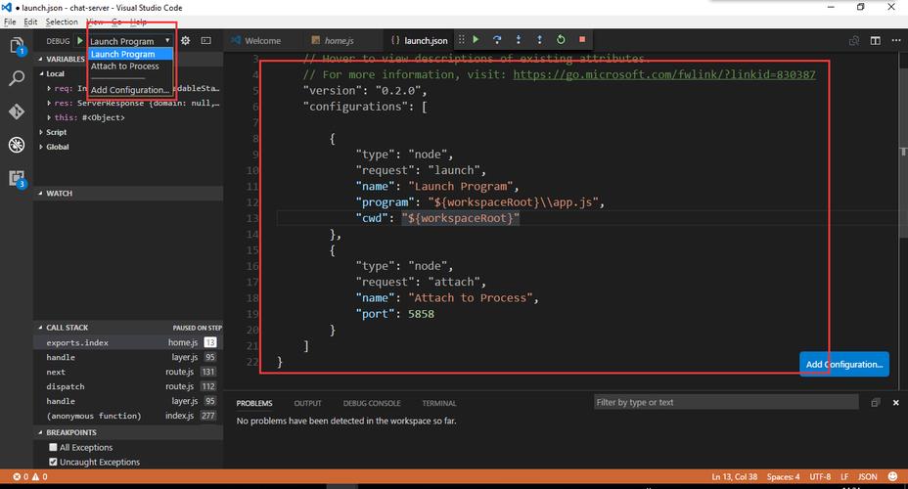Click the problems filter text field
Image resolution: width=908 pixels, height=489 pixels.
[x=726, y=402]
